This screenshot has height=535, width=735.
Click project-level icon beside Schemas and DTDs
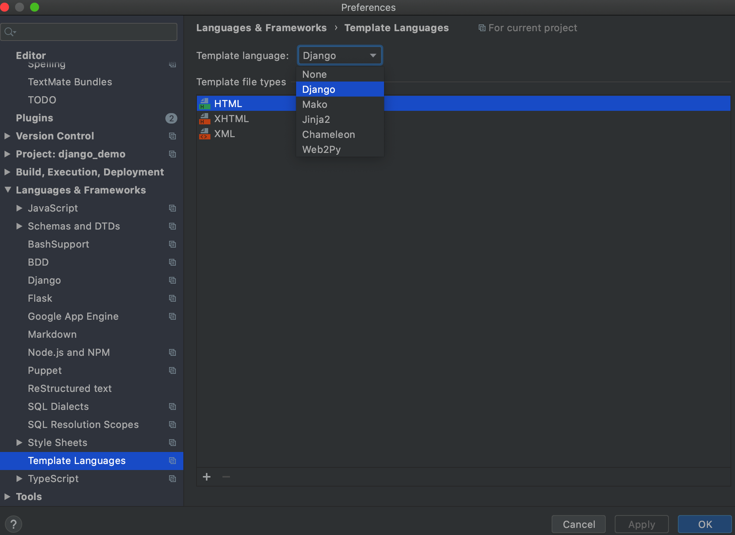pyautogui.click(x=172, y=226)
